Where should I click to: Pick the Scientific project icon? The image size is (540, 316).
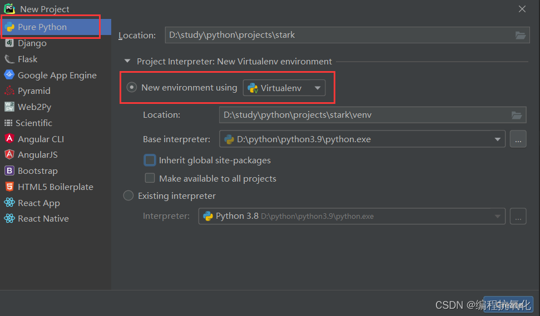8,123
